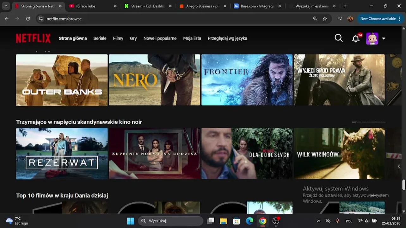Close the YouTube tab
The height and width of the screenshot is (228, 406).
pos(115,6)
